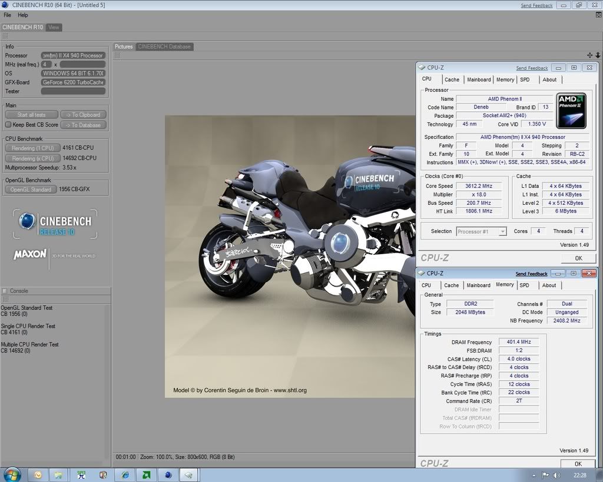Click the To Database button
The width and height of the screenshot is (603, 482).
point(83,125)
